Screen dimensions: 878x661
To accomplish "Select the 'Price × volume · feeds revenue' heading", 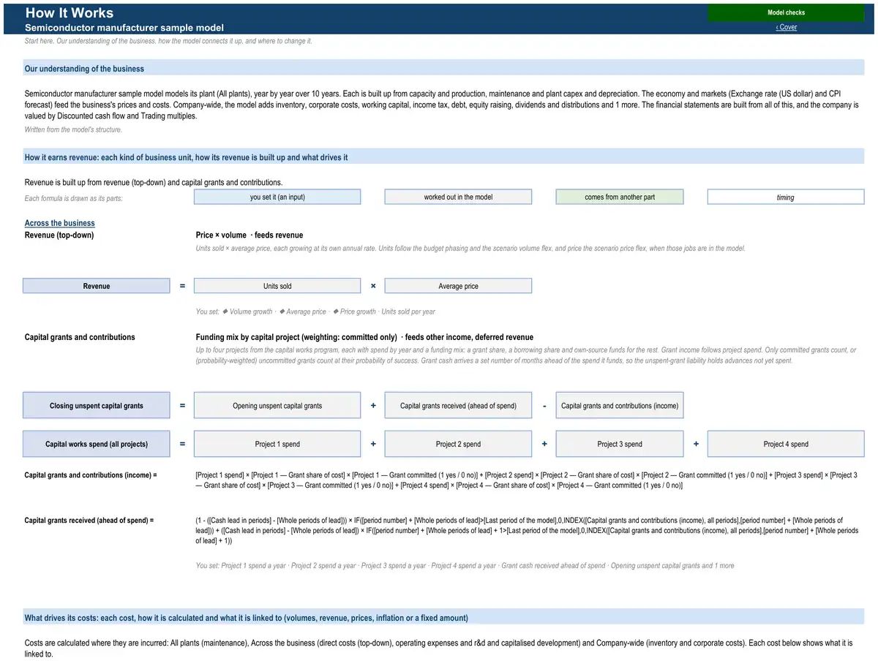I will [249, 235].
